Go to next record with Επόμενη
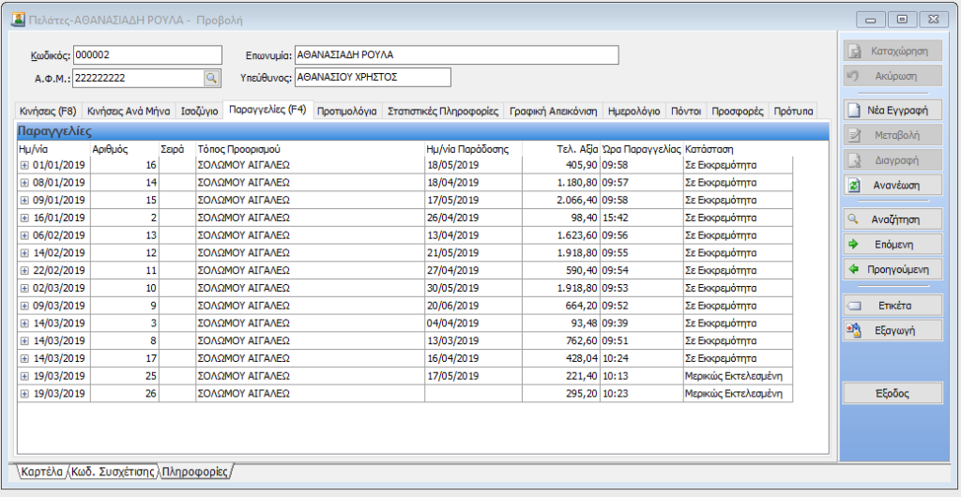The image size is (961, 497). point(892,244)
